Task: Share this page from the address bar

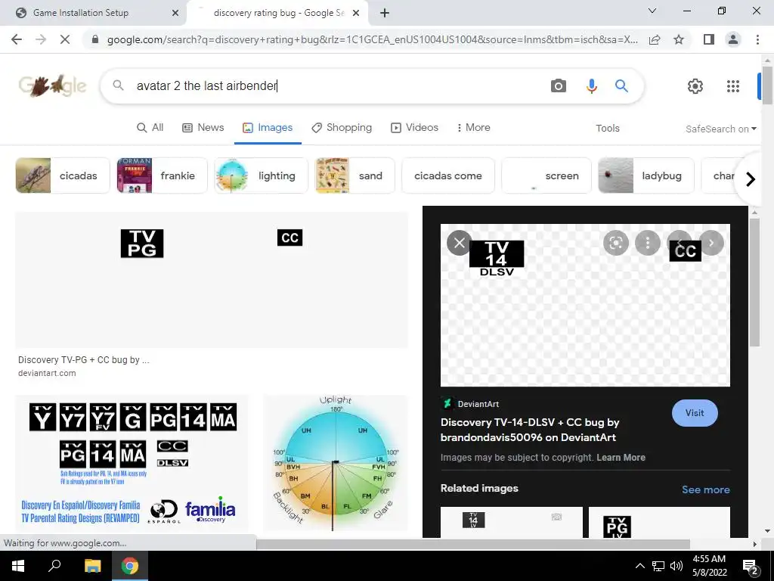Action: tap(655, 39)
